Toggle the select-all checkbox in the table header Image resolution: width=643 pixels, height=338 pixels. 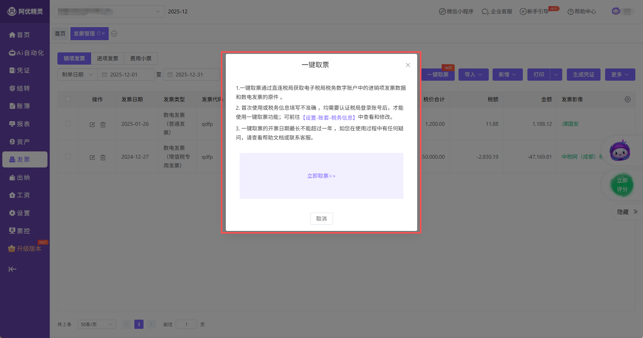68,99
